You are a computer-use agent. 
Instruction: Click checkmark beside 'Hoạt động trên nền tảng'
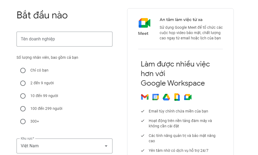coord(143,121)
